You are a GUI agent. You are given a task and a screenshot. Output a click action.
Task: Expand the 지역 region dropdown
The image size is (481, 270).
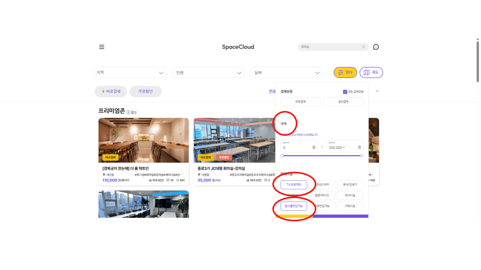(x=130, y=73)
